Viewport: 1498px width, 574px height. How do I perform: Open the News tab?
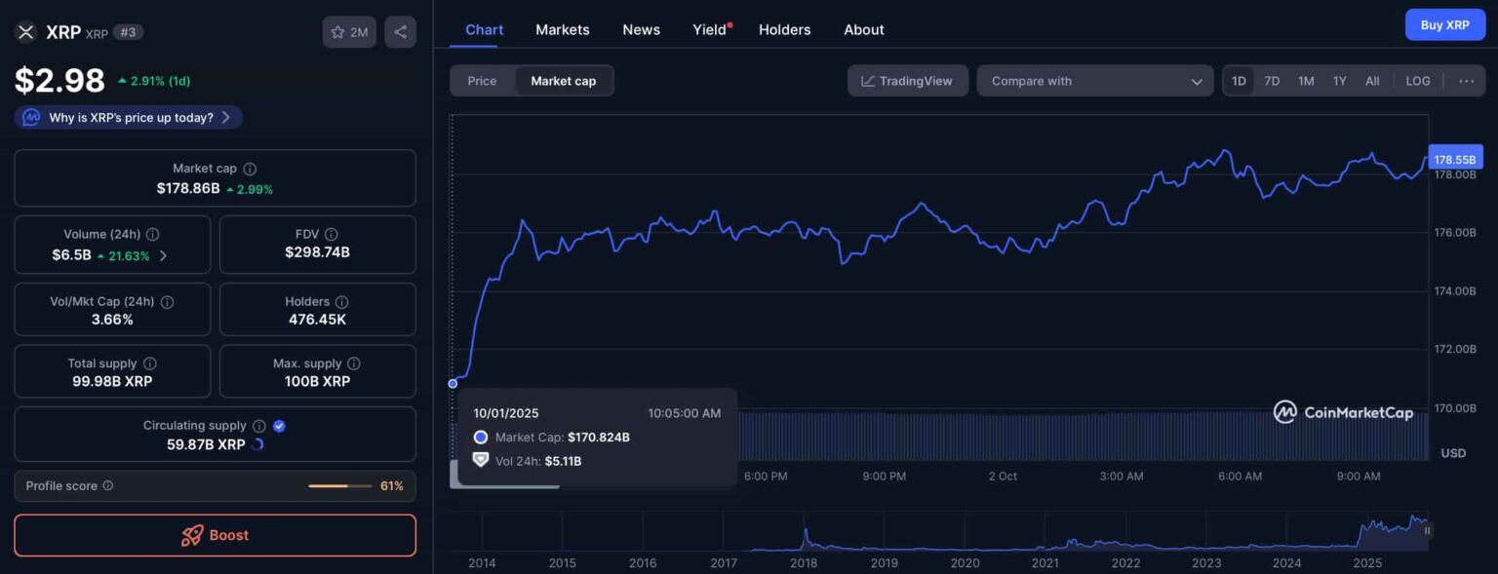pos(641,29)
